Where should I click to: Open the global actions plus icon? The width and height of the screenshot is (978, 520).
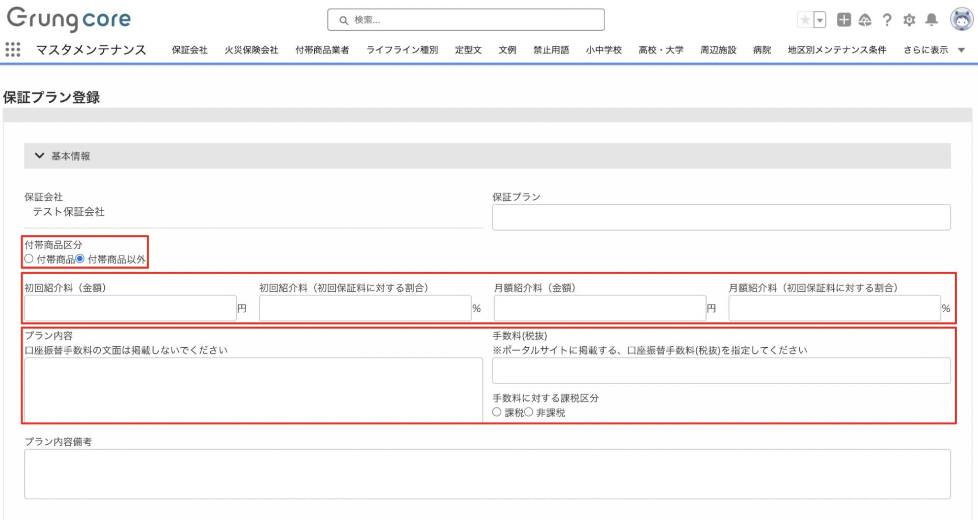(x=844, y=20)
